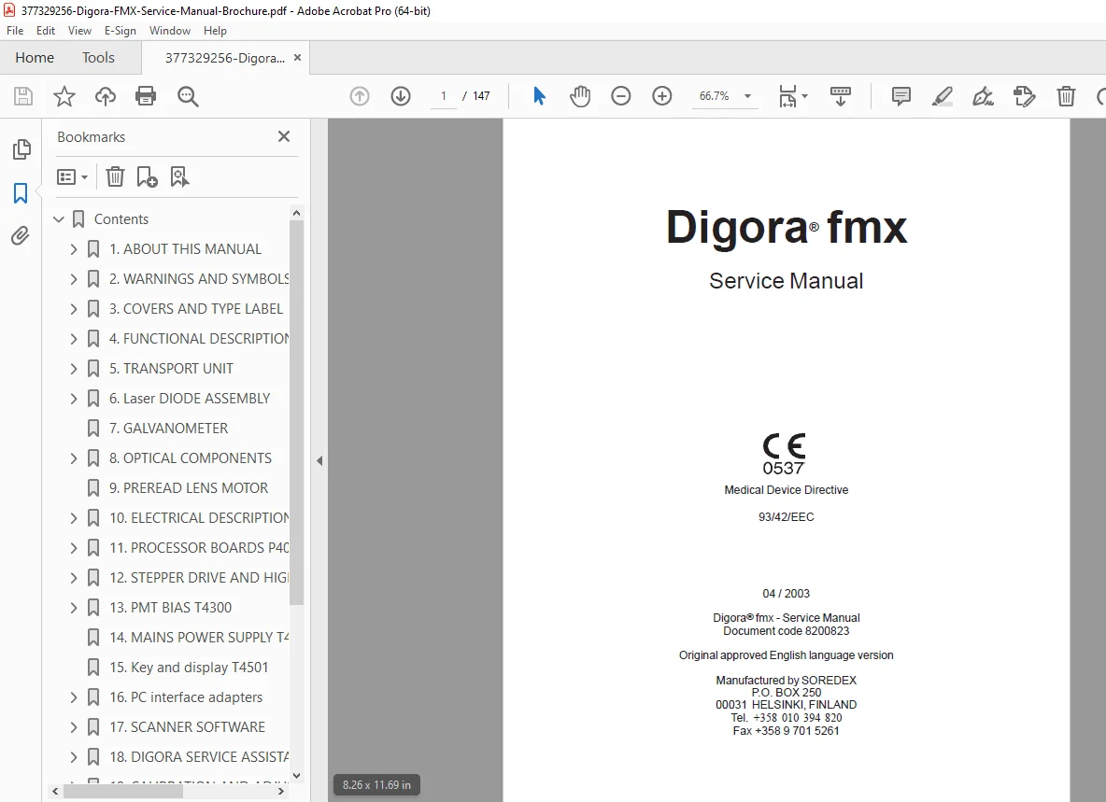
Task: Collapse the Contents bookmark tree
Action: point(59,219)
